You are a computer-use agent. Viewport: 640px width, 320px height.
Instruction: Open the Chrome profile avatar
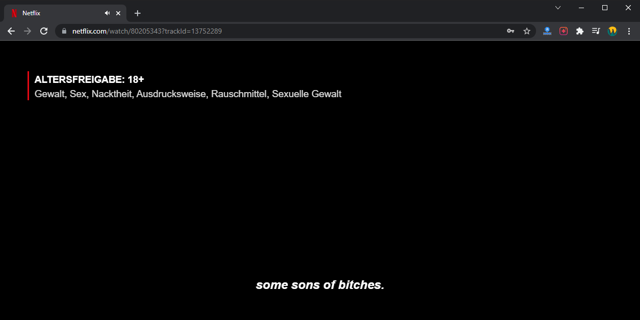[612, 31]
